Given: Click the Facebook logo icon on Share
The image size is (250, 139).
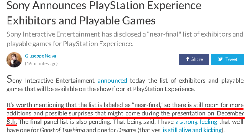Looking at the screenshot, I should 188,59.
